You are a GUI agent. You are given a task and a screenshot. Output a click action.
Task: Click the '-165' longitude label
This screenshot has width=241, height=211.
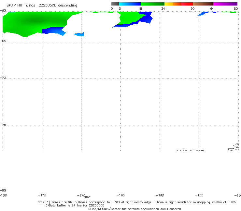click(120, 195)
